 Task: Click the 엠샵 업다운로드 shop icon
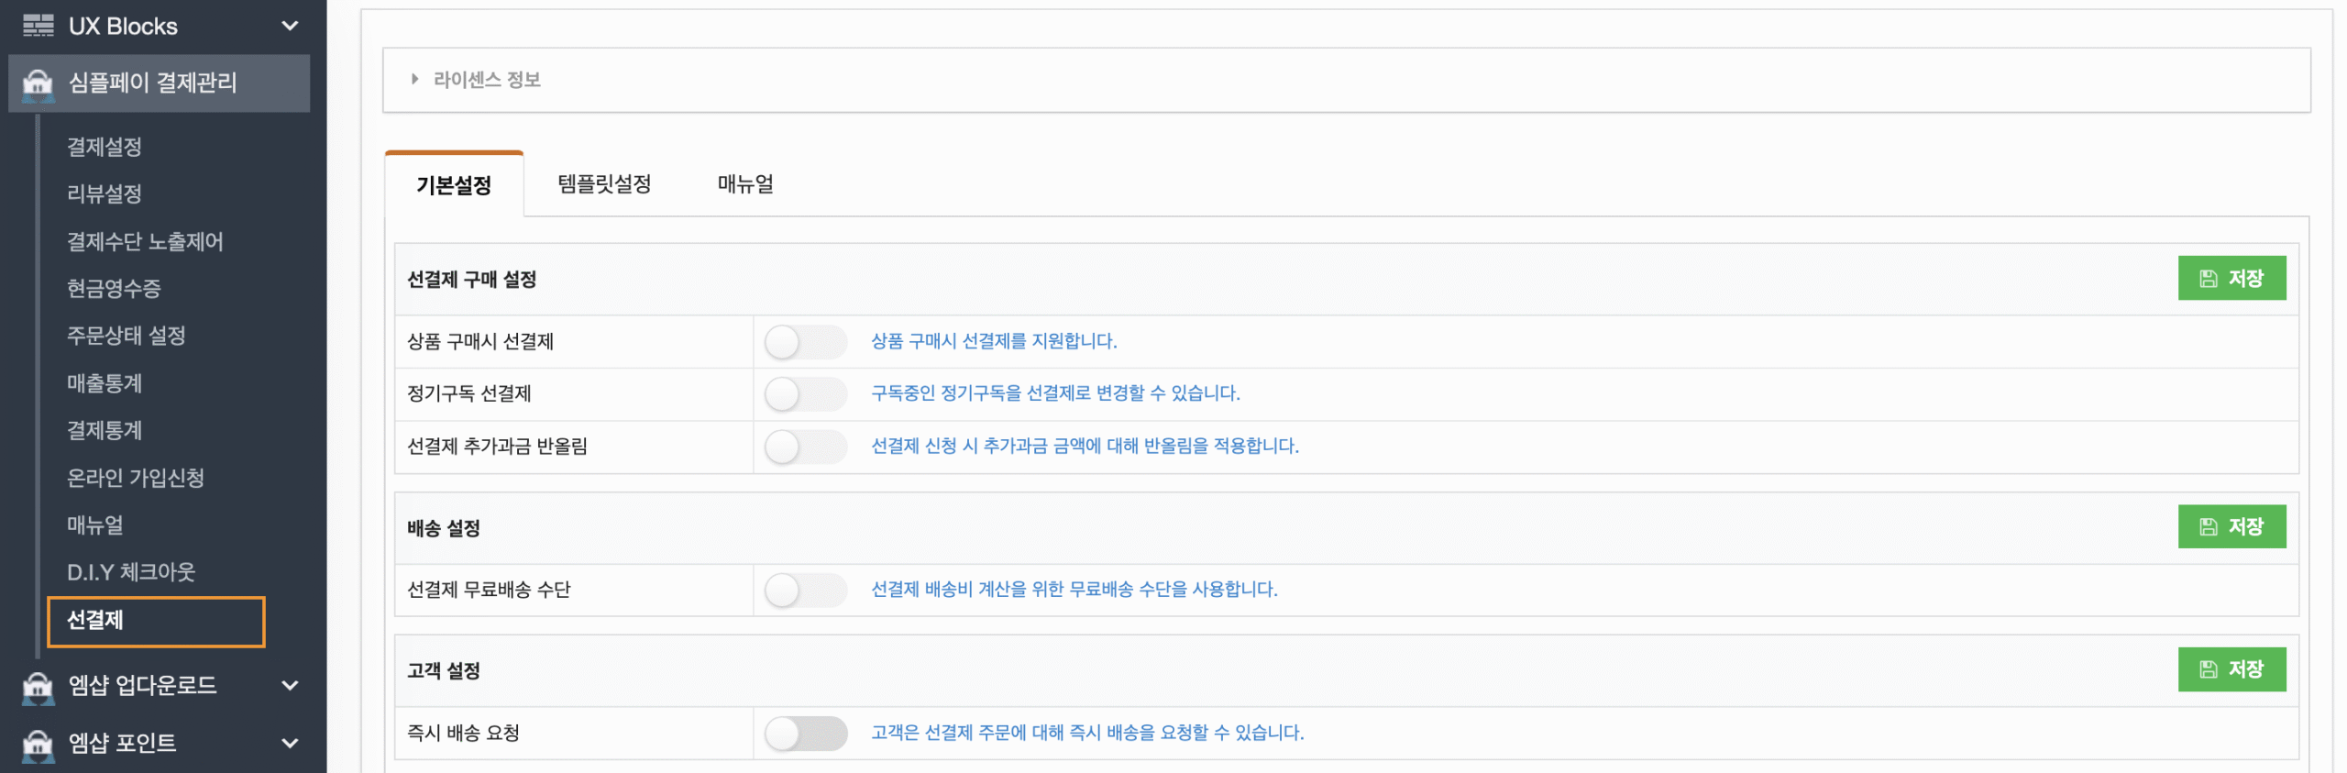(38, 687)
